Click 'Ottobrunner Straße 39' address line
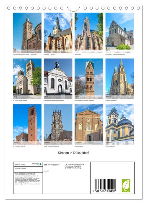The height and width of the screenshot is (204, 147). pyautogui.click(x=73, y=166)
